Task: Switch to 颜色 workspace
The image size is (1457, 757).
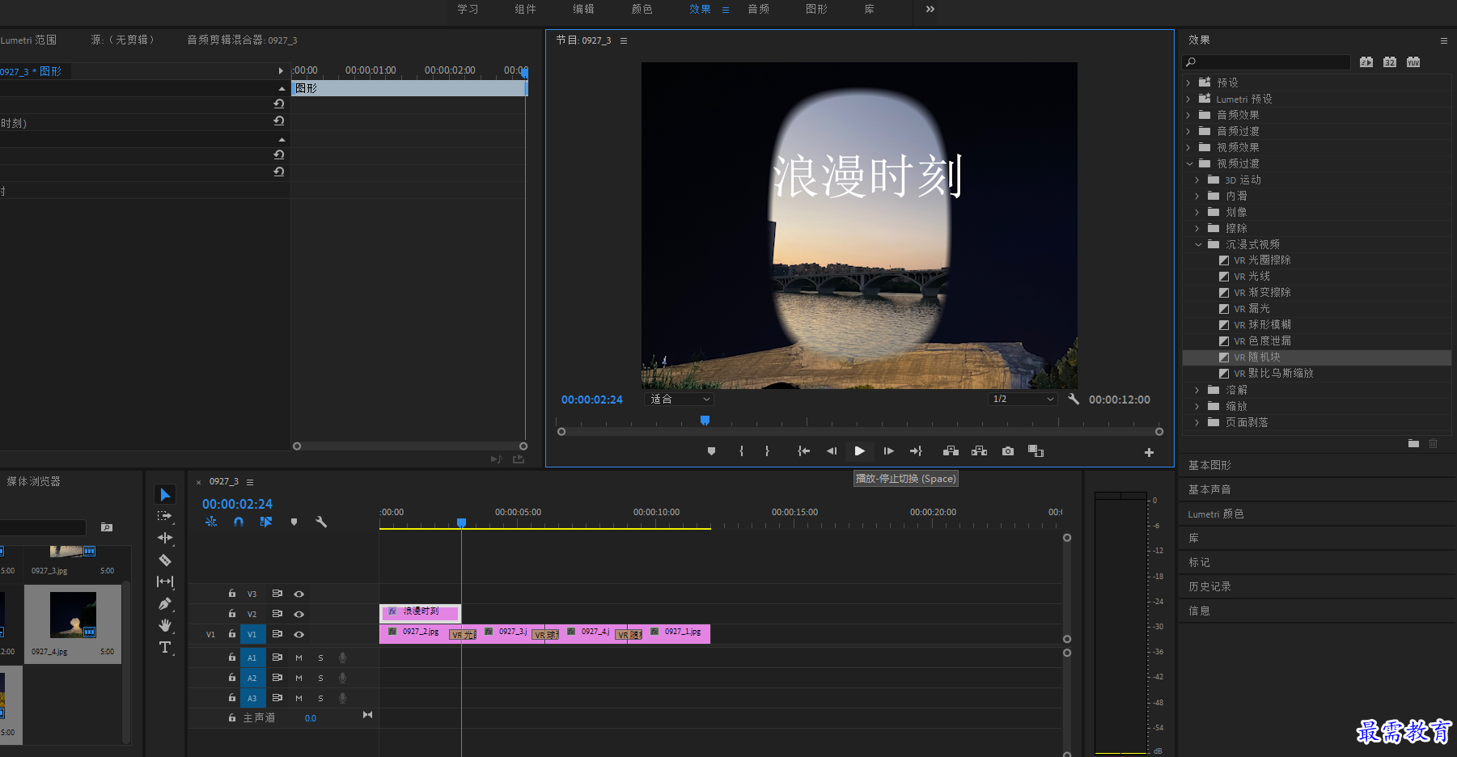Action: (642, 9)
